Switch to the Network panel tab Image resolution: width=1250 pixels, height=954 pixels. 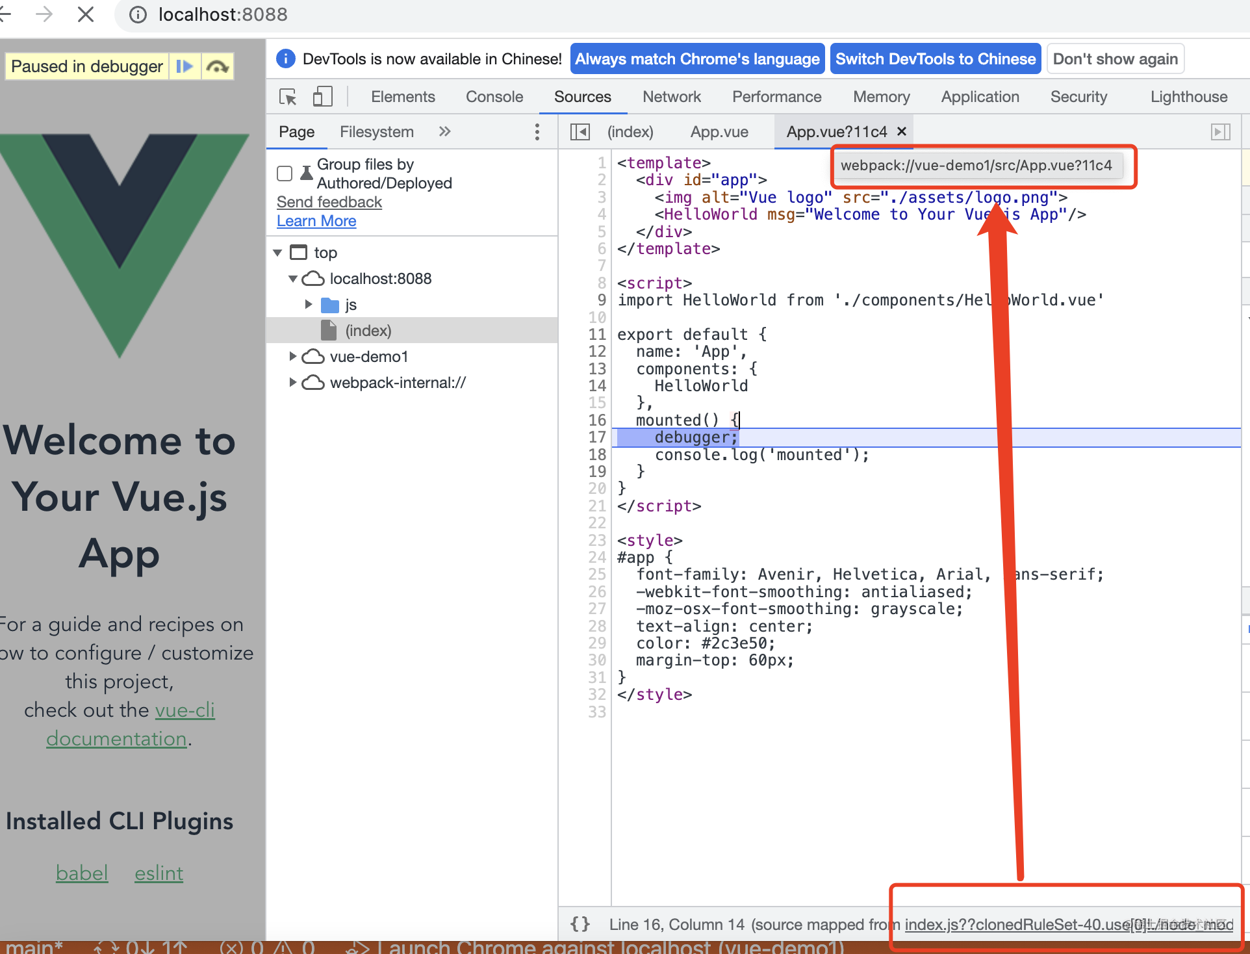pyautogui.click(x=671, y=97)
